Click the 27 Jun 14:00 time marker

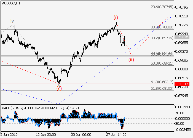coord(116,134)
